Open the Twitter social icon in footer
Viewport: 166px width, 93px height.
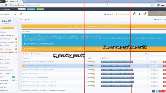click(x=157, y=91)
